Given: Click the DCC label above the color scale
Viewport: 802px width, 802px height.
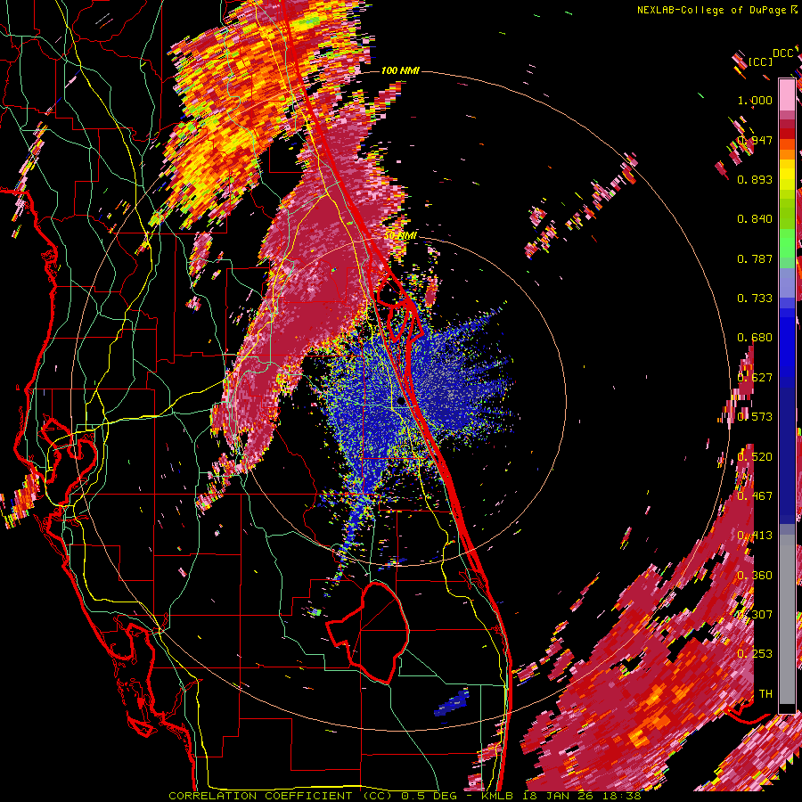Looking at the screenshot, I should pos(782,53).
